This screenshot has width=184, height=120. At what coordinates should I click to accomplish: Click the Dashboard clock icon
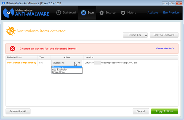pos(59,13)
